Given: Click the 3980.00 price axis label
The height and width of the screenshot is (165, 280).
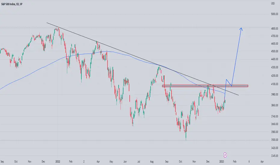Looking at the screenshot, I should (x=275, y=94).
